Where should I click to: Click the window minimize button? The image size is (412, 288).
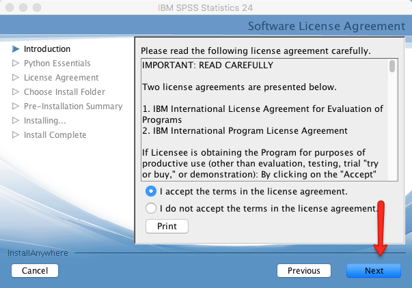[x=23, y=8]
